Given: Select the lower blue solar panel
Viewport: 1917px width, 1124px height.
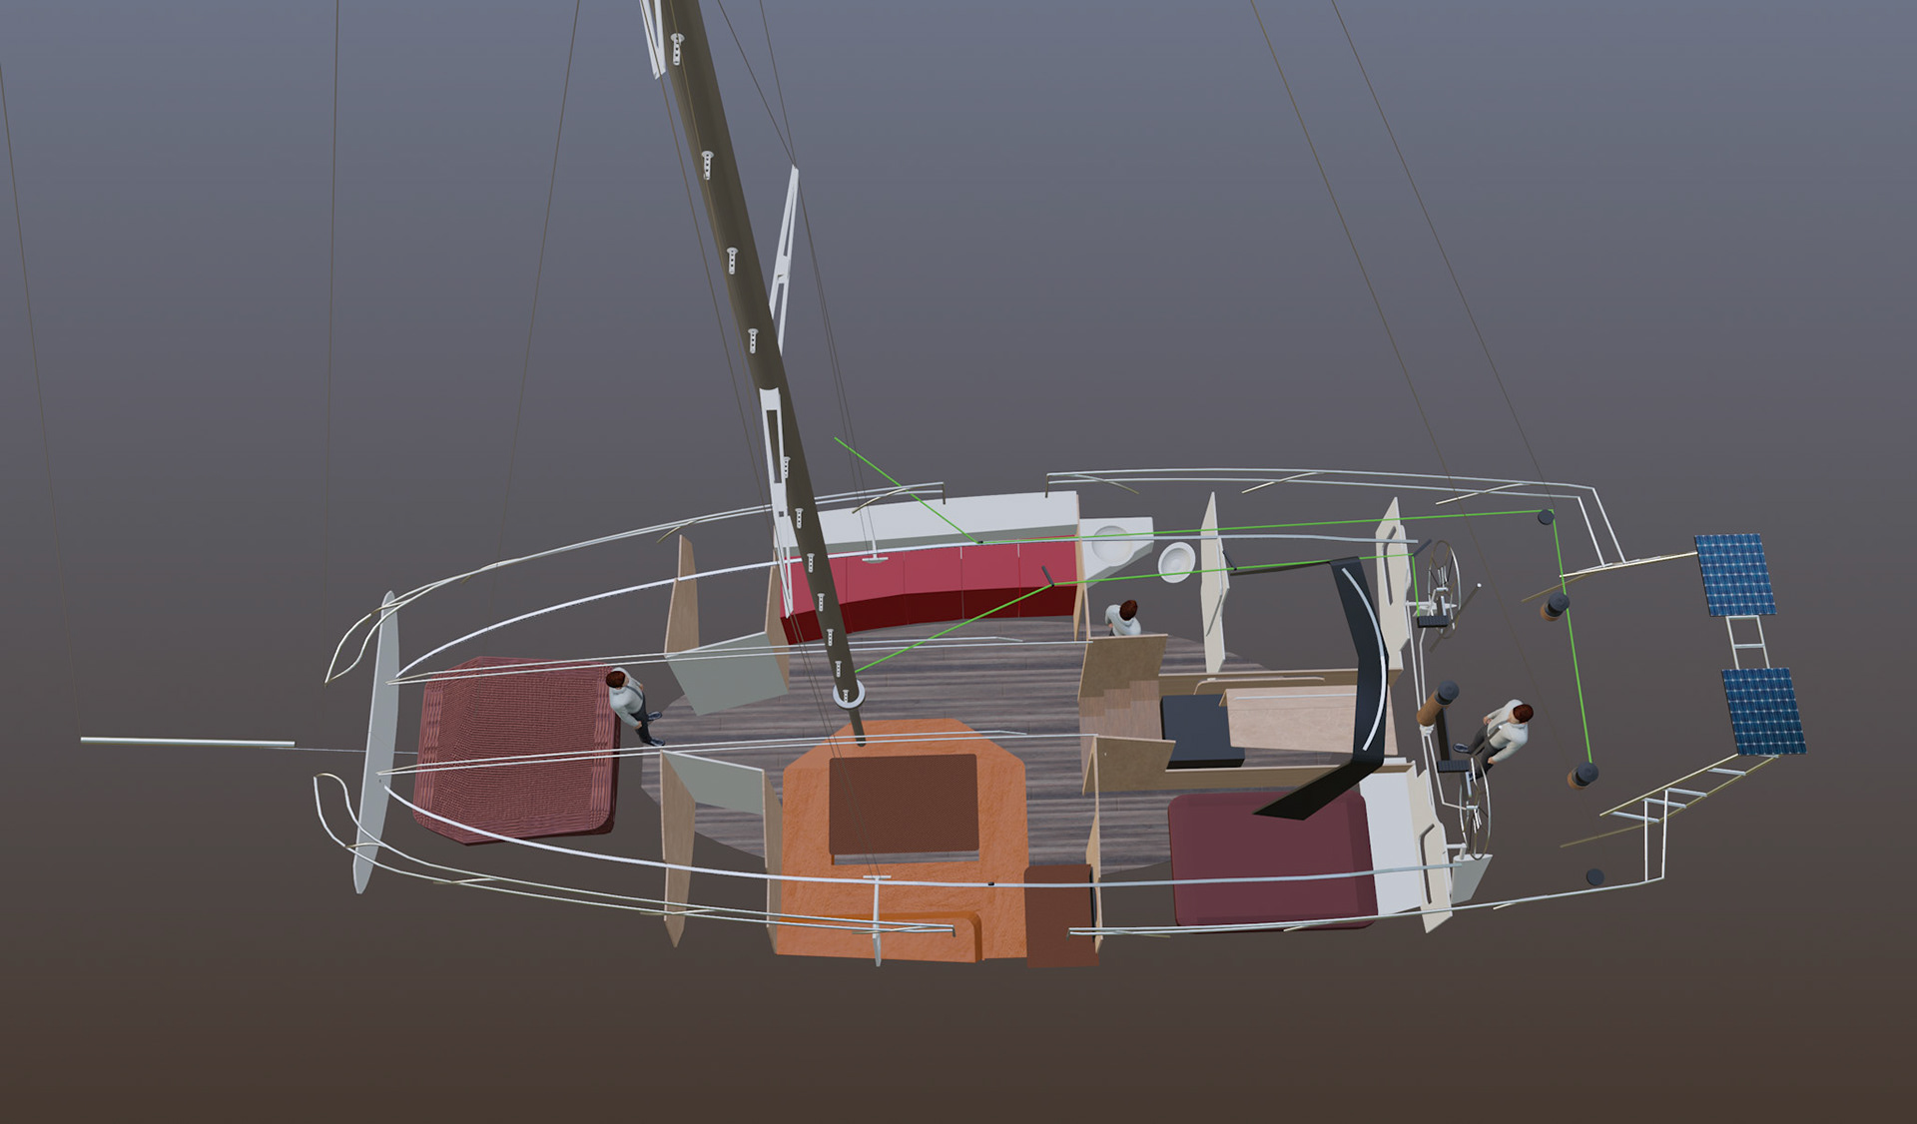Looking at the screenshot, I should [x=1765, y=711].
